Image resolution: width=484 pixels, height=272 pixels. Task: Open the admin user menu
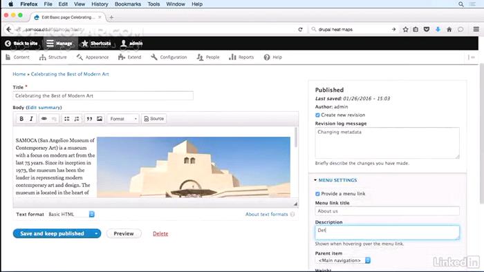pos(131,43)
